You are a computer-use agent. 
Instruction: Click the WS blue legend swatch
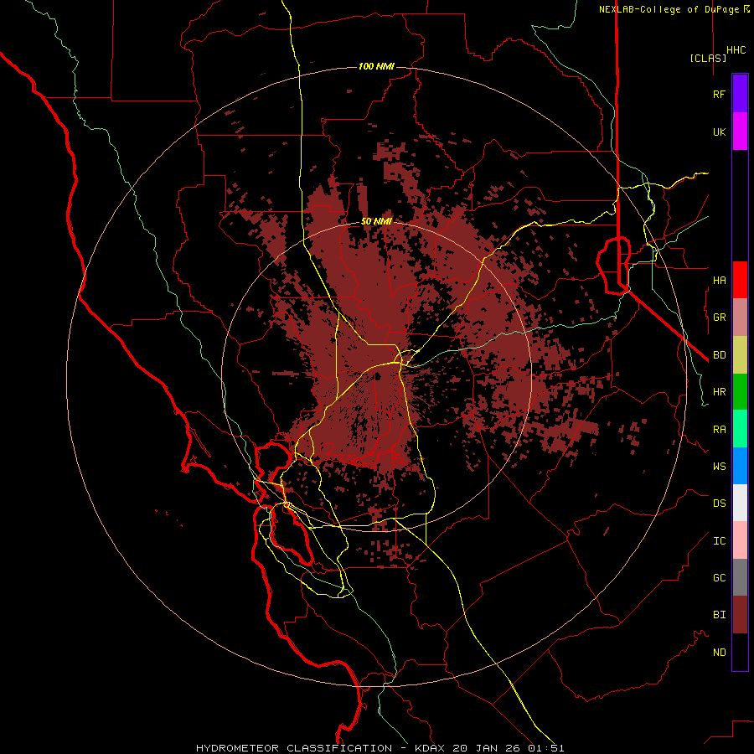click(x=740, y=466)
